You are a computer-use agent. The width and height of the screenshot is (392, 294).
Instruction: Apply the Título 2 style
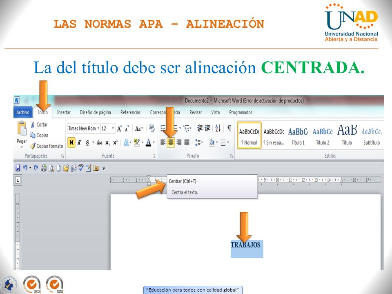coord(323,136)
